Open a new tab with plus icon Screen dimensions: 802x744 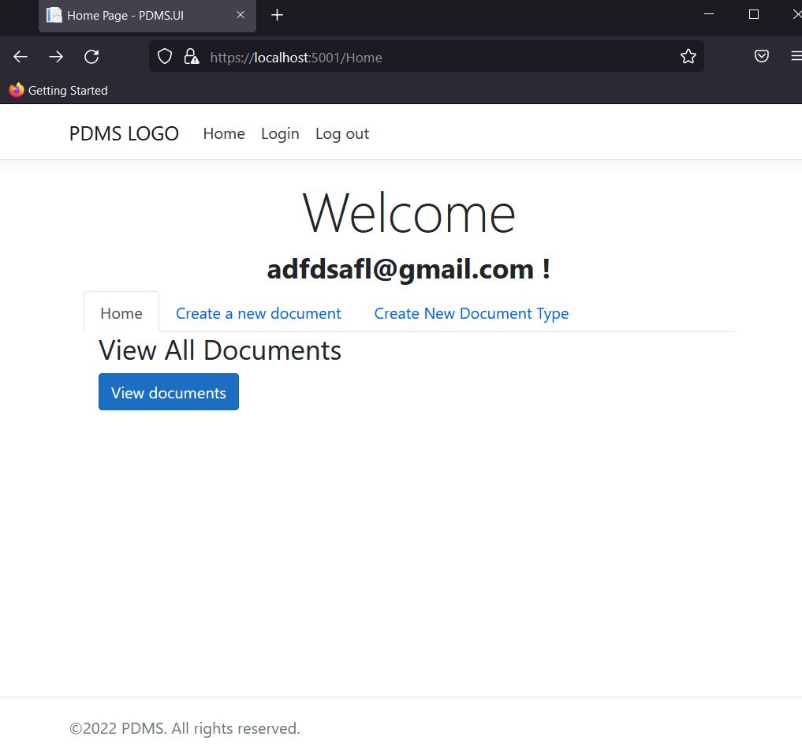(x=277, y=15)
